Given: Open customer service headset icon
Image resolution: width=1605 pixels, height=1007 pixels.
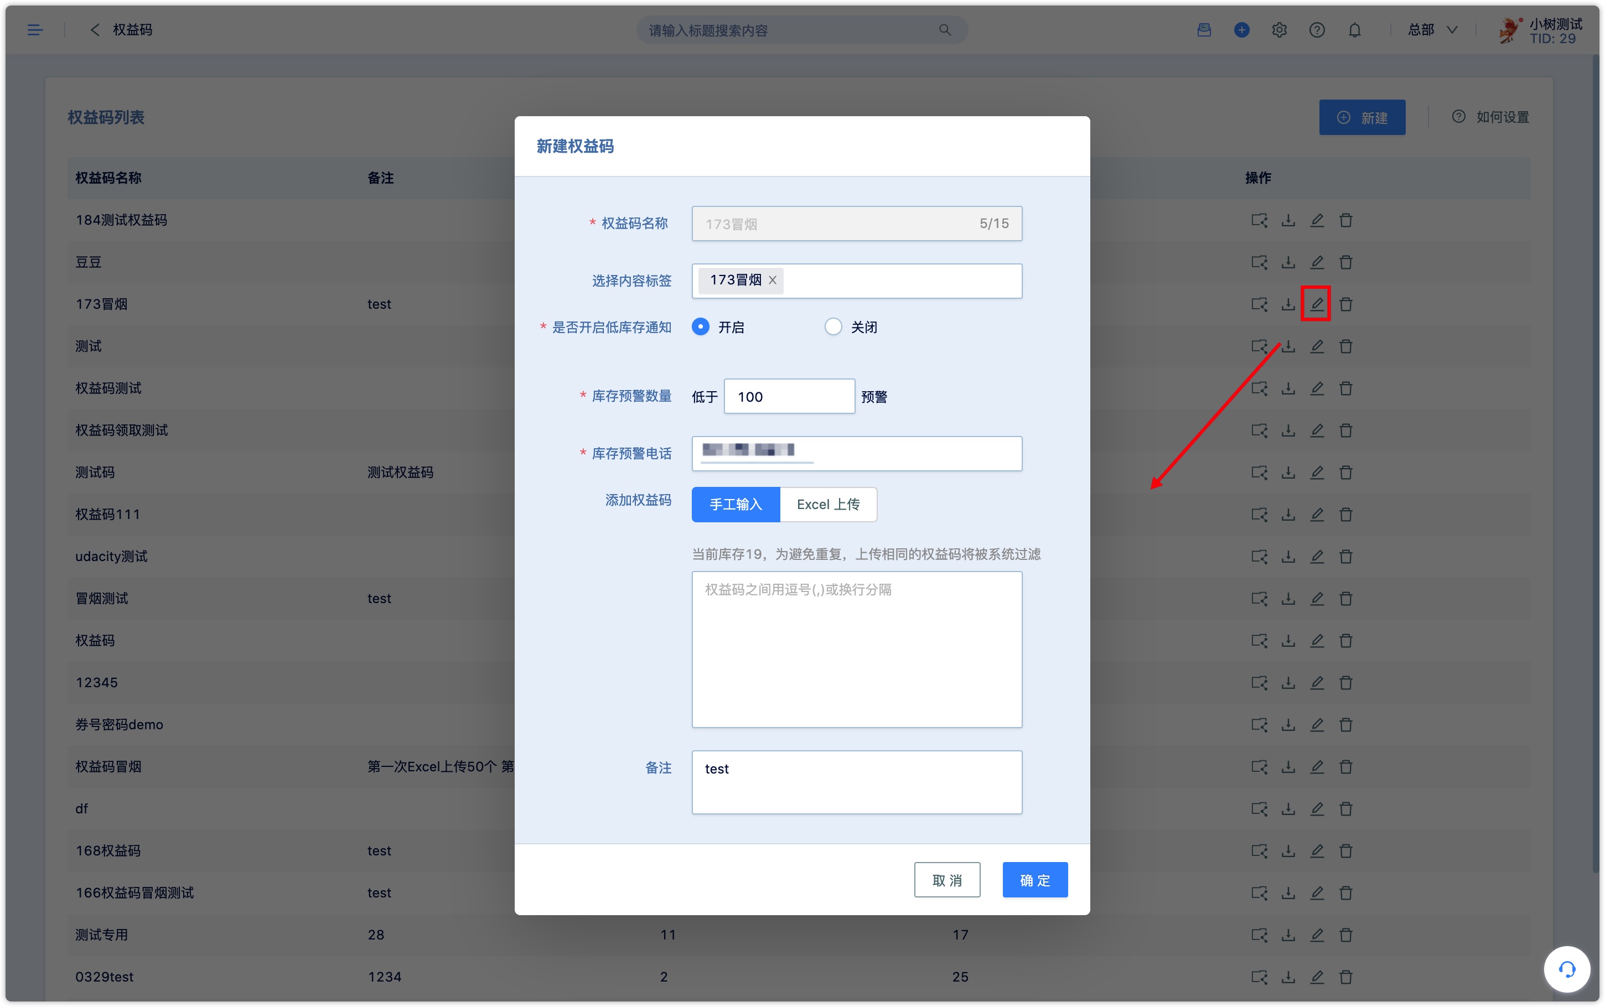Looking at the screenshot, I should 1566,969.
